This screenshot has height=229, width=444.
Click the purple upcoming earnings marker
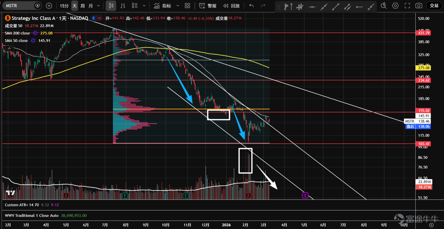pyautogui.click(x=305, y=195)
